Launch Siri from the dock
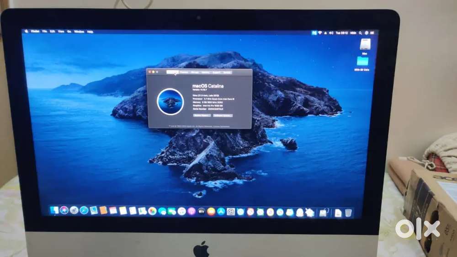This screenshot has height=257, width=457. 64,210
